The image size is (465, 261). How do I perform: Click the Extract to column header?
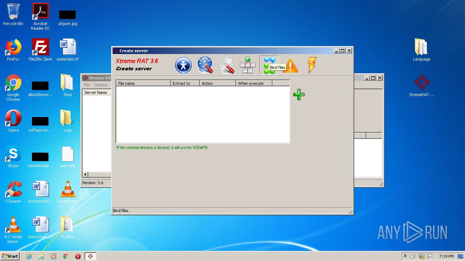pos(185,83)
